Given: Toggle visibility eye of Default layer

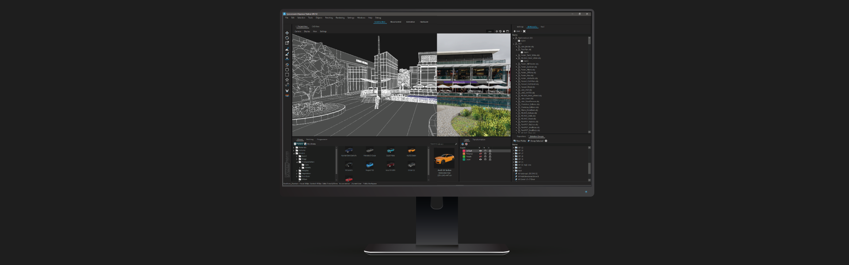Looking at the screenshot, I should [480, 151].
